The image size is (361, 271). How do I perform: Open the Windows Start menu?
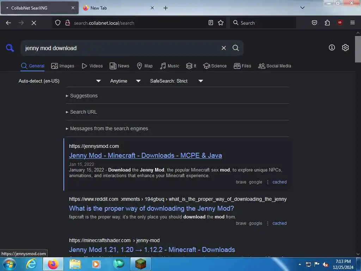click(x=10, y=264)
